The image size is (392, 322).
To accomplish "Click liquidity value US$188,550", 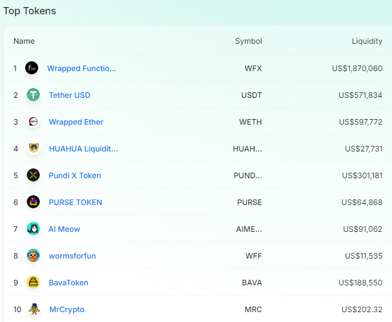I will (x=360, y=283).
